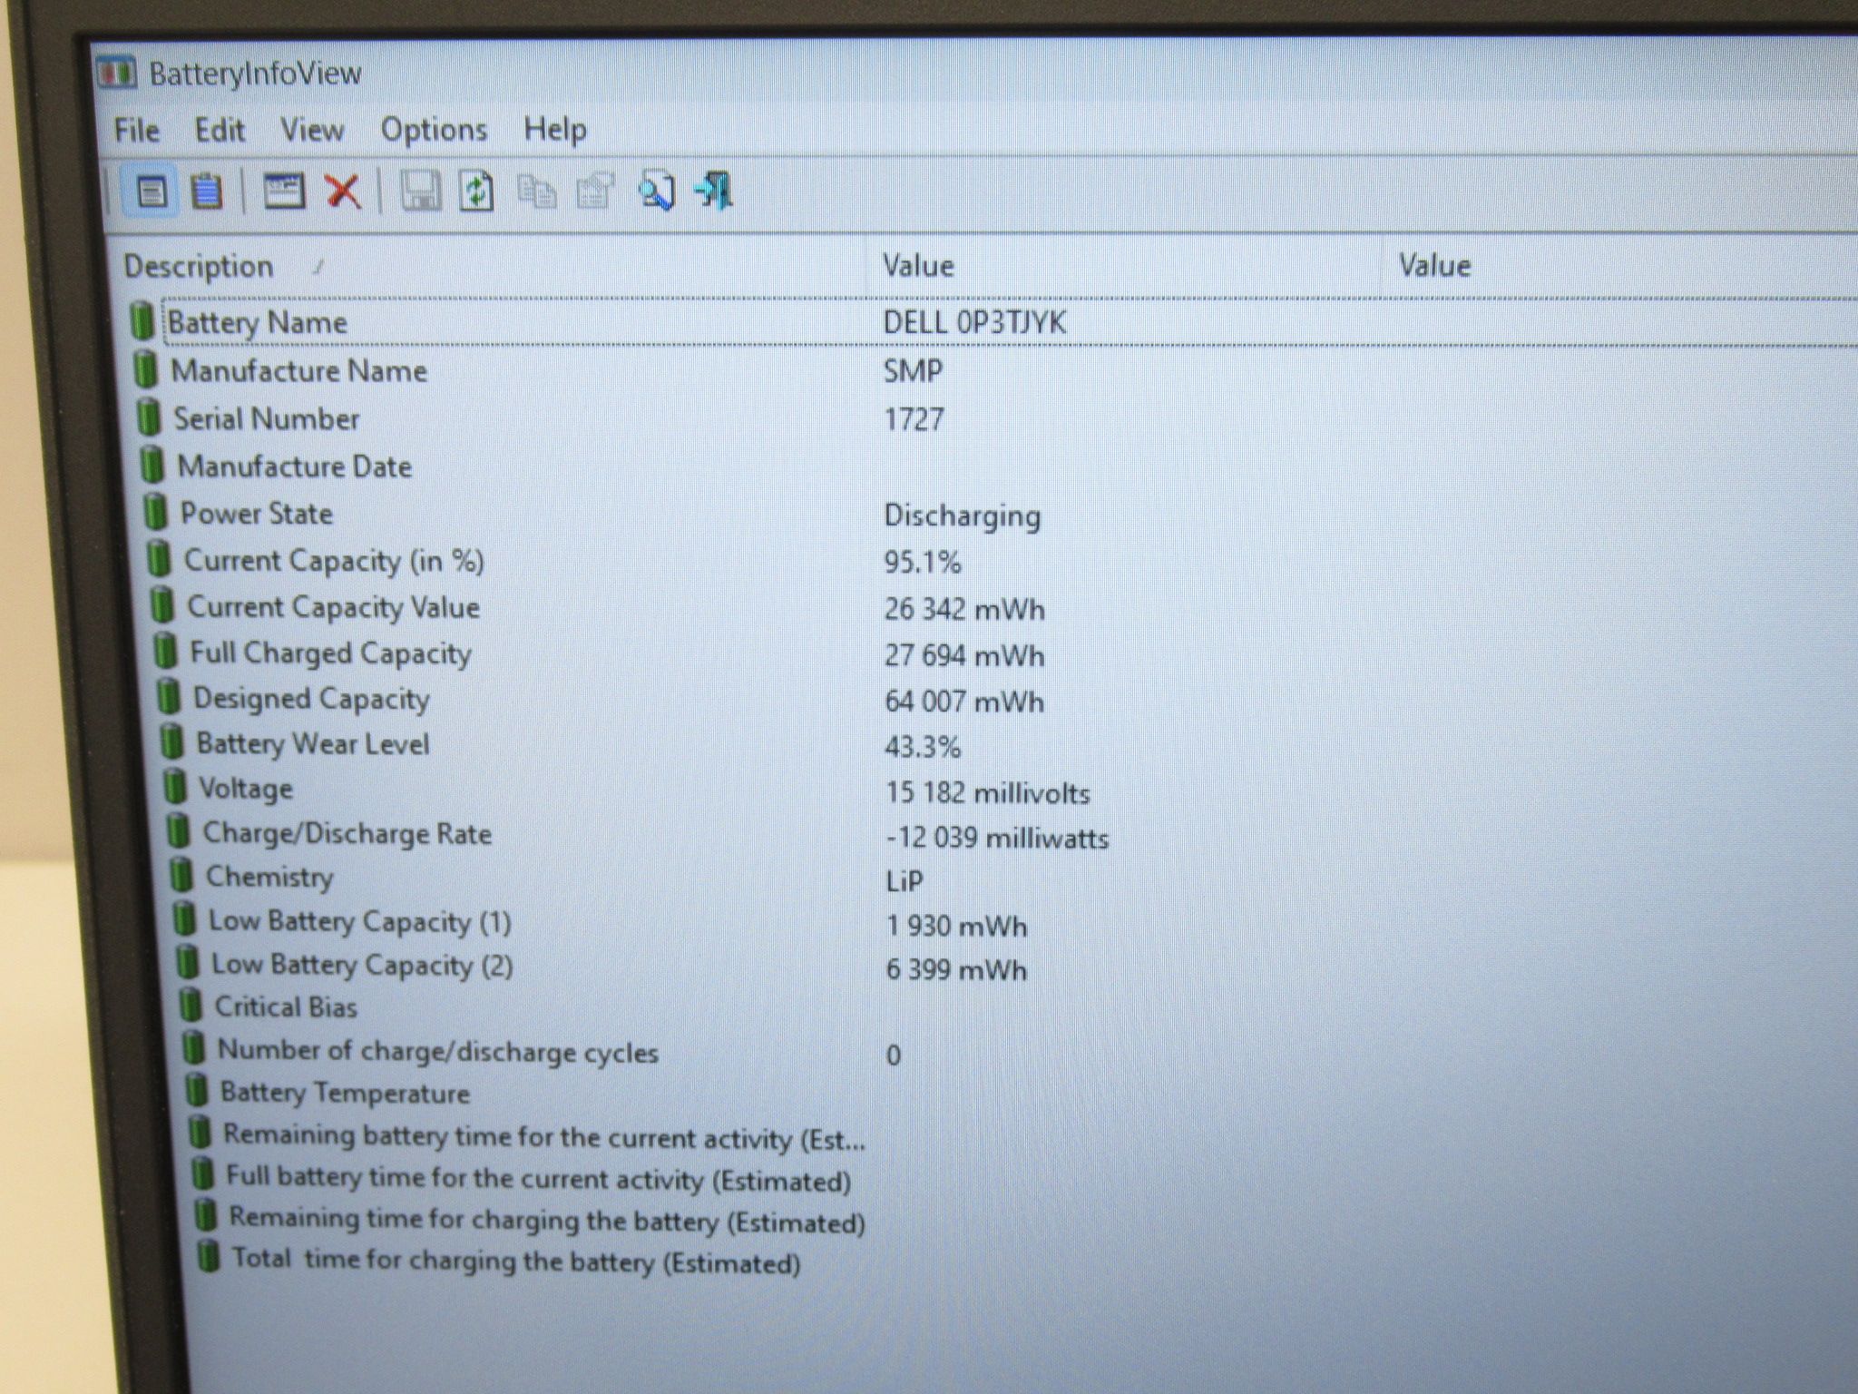Select the Battery Name row label

[258, 323]
